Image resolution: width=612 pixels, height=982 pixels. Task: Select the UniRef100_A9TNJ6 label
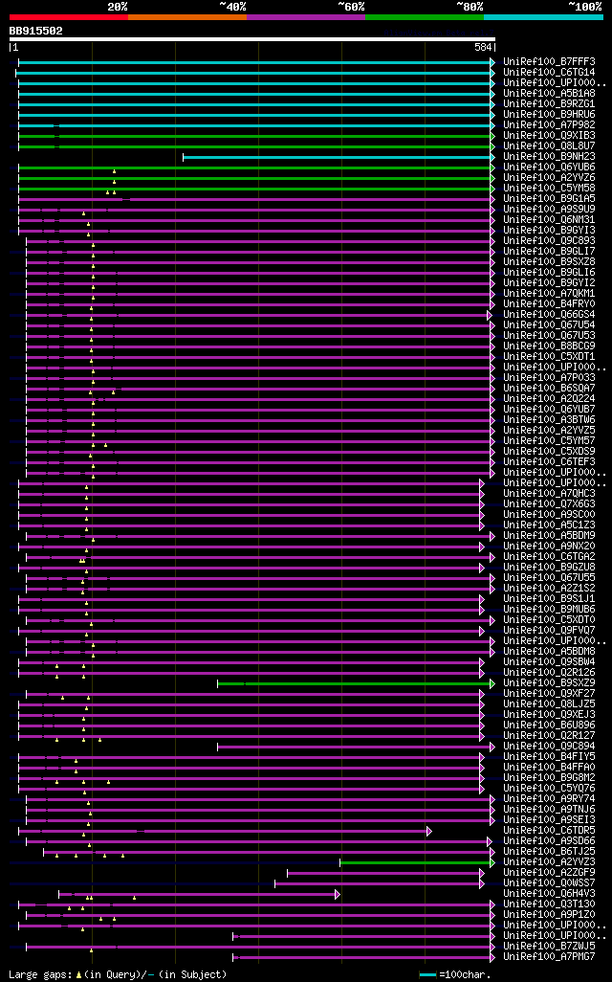tap(549, 810)
